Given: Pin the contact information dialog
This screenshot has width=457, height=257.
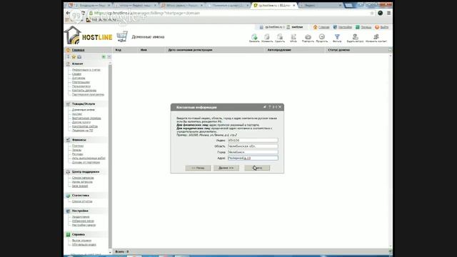Looking at the screenshot, I should [265, 107].
